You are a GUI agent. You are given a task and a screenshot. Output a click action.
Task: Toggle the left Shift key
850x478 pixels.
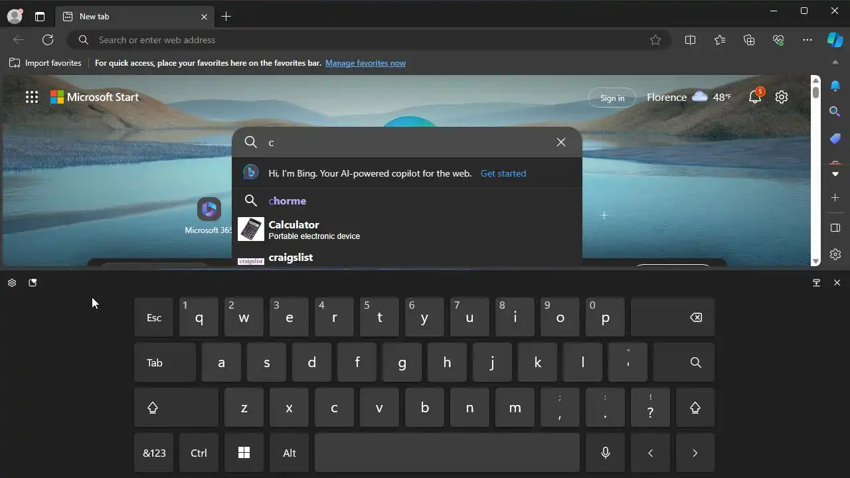coord(176,408)
